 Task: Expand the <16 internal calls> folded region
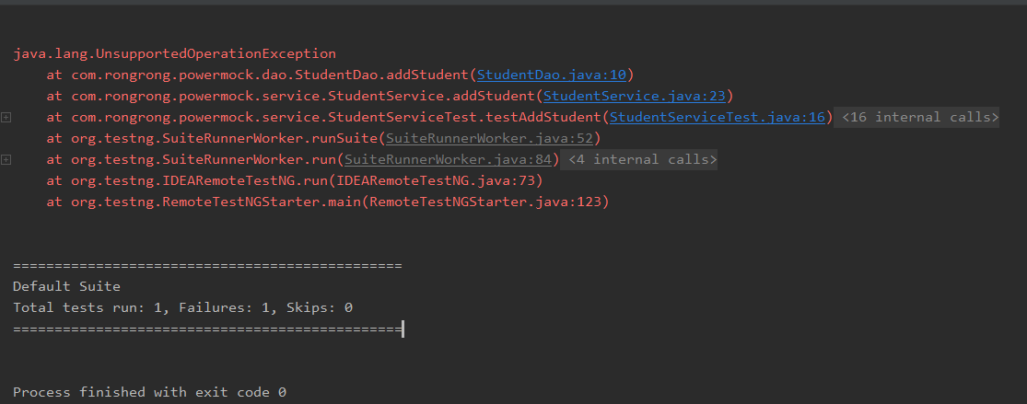point(919,117)
